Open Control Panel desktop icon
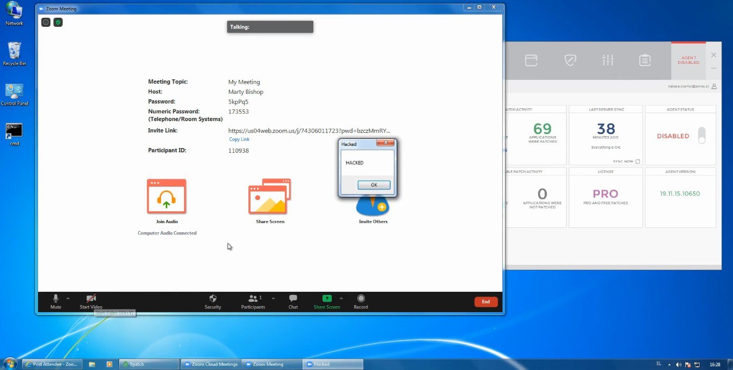733x370 pixels. tap(14, 94)
